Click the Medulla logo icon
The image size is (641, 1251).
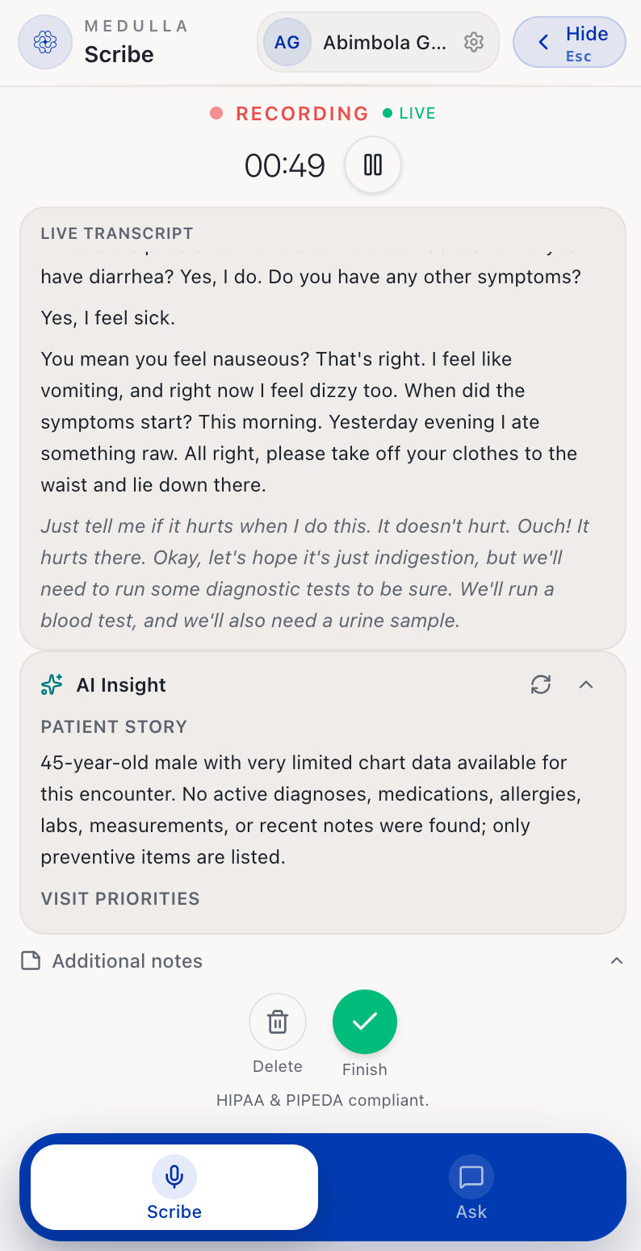click(45, 42)
